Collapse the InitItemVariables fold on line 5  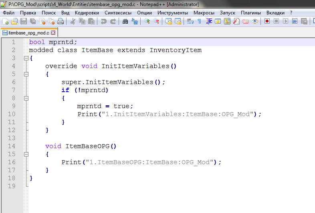tap(26, 74)
